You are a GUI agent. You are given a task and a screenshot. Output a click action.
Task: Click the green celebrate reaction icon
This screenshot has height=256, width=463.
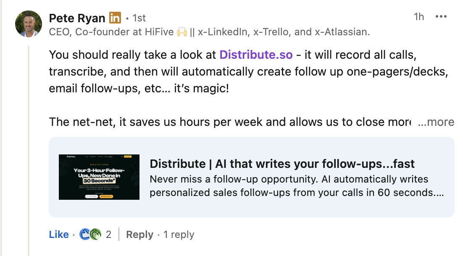coord(95,234)
